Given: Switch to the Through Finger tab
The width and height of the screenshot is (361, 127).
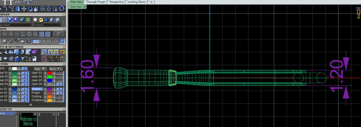Looking at the screenshot, I should click(x=96, y=2).
